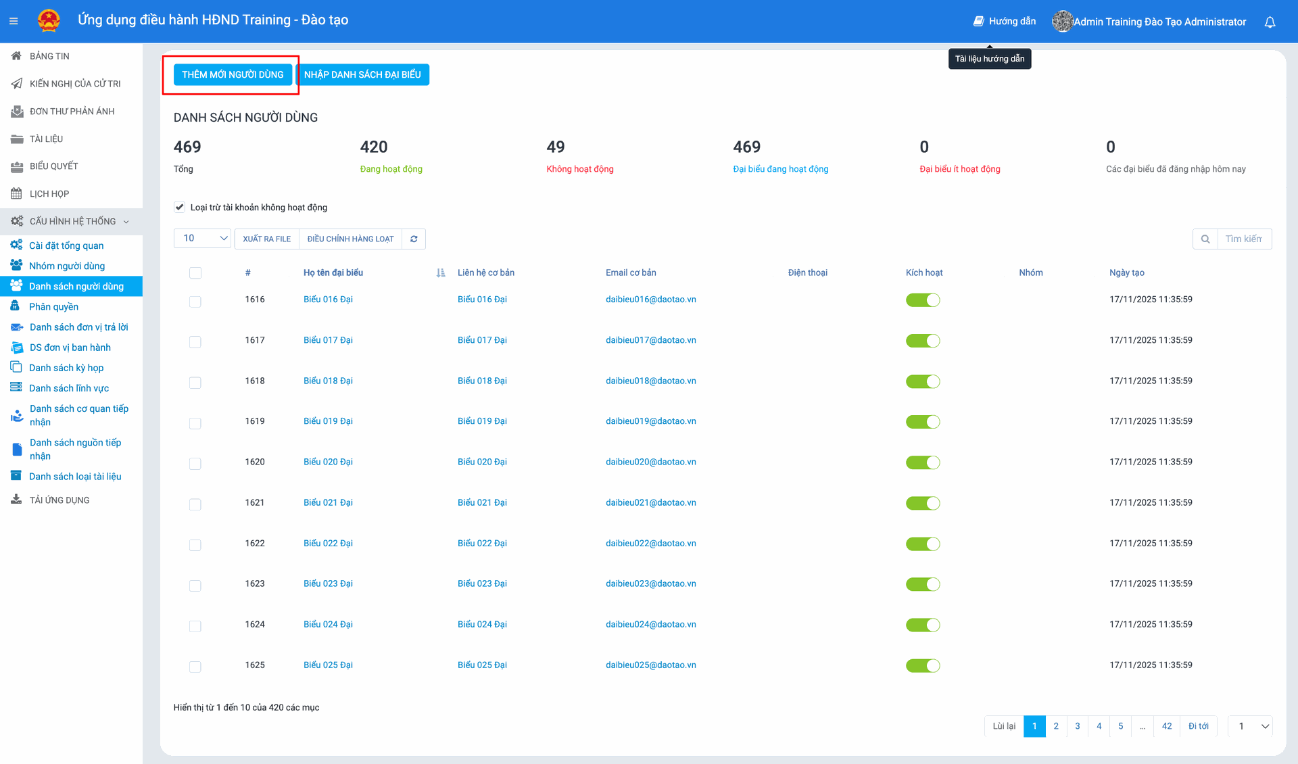Click the Lịch họp calendar icon
Screen dimensions: 1298x764
coord(17,193)
